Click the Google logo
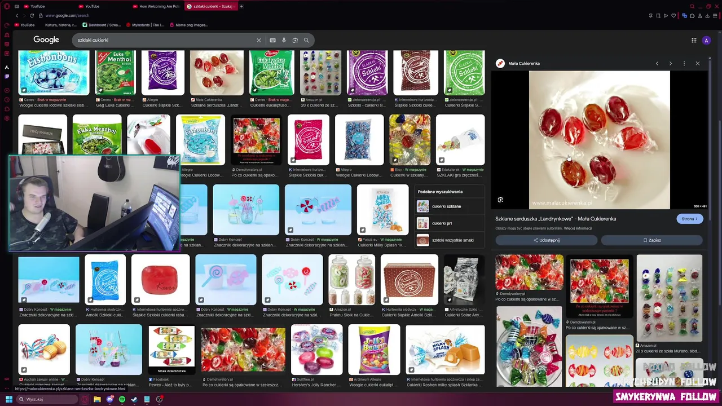Viewport: 722px width, 406px height. [46, 40]
